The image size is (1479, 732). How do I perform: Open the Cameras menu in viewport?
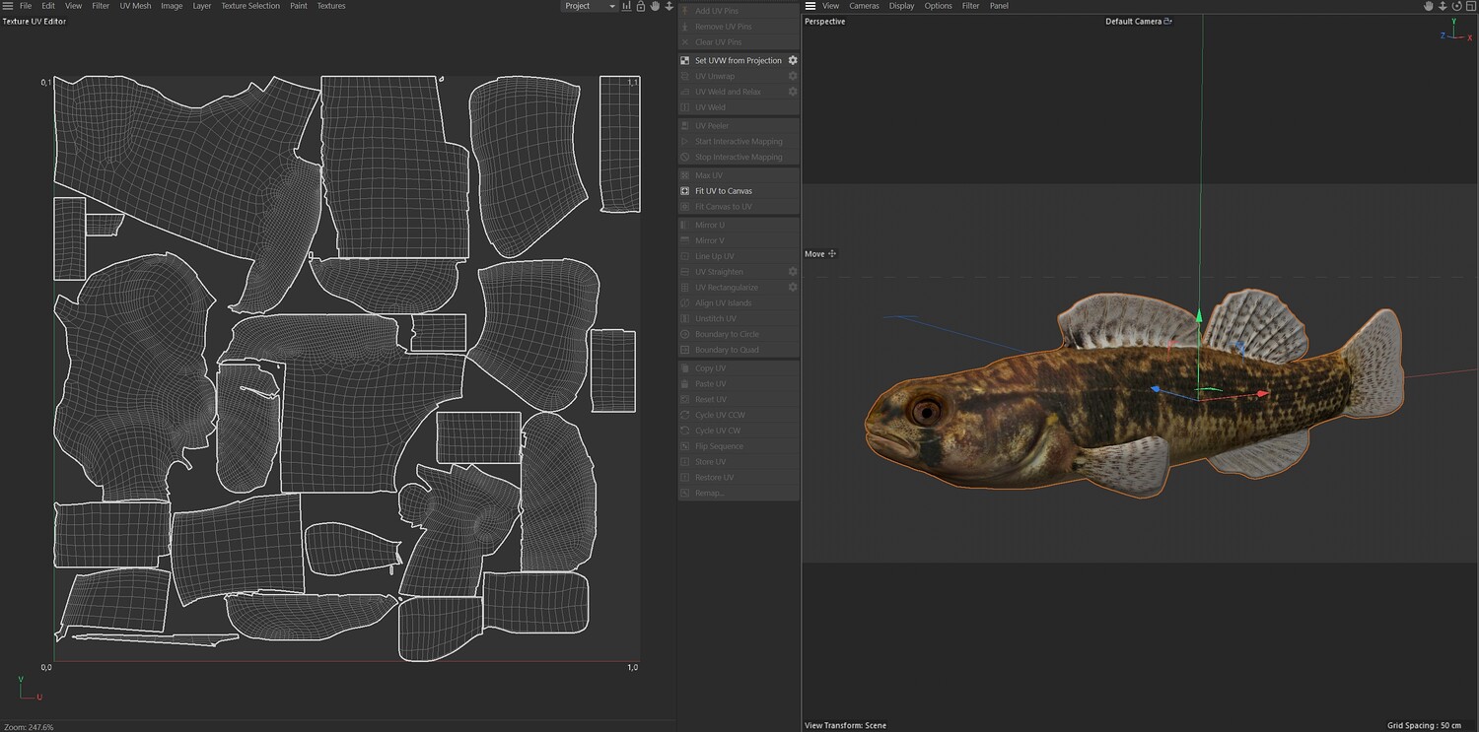point(864,6)
